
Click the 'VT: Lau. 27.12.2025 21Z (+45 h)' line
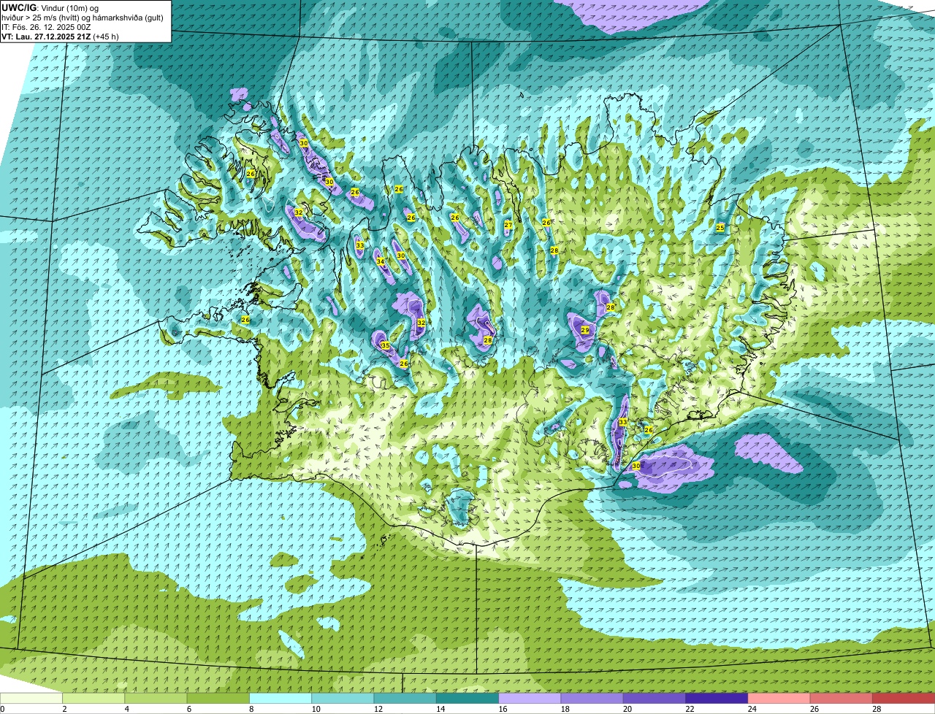pos(60,36)
